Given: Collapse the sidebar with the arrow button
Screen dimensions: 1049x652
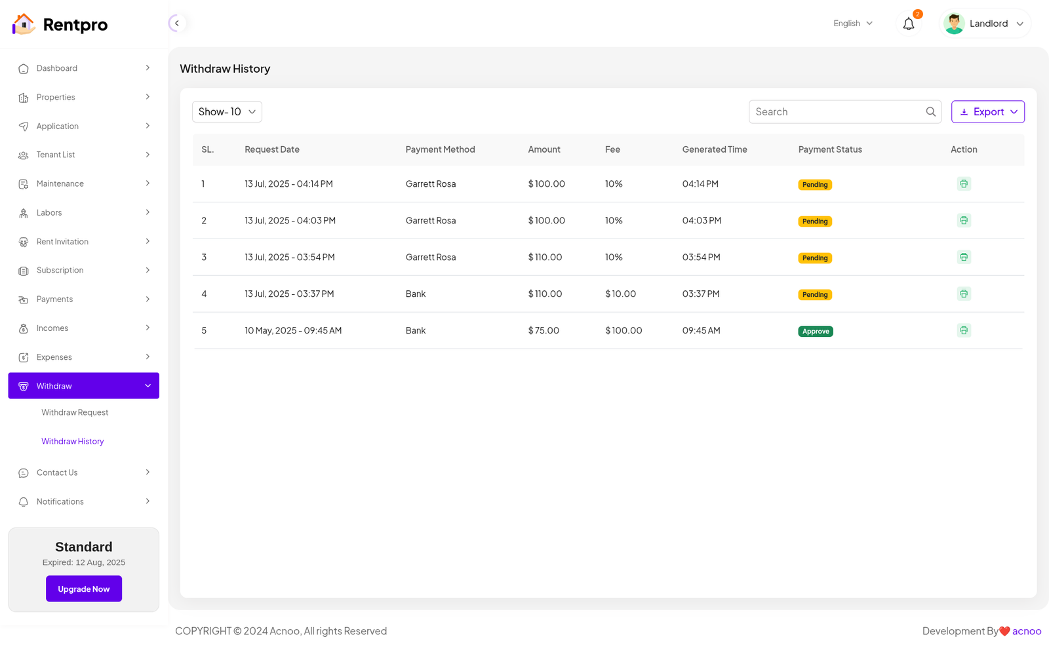Looking at the screenshot, I should pos(176,24).
